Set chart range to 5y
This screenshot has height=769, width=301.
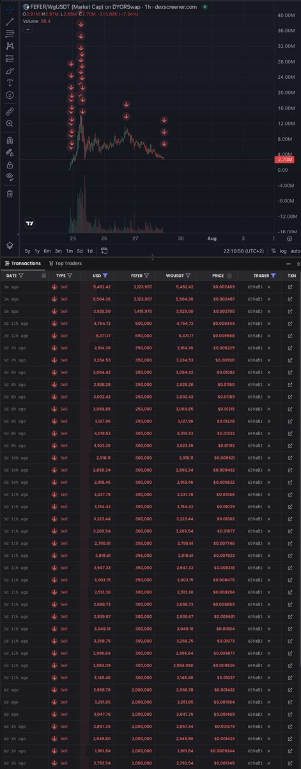[x=27, y=251]
